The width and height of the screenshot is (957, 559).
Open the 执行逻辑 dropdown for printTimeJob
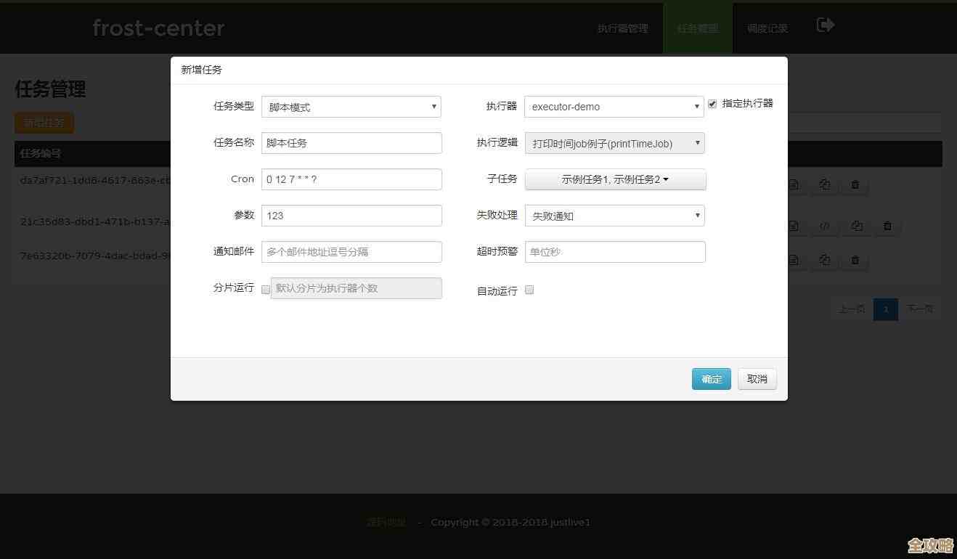[x=614, y=143]
